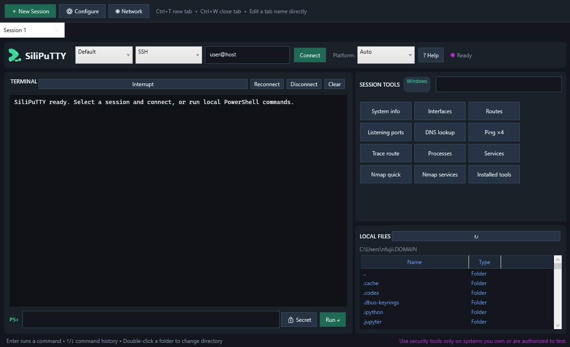
Task: Sort local files by Type column
Action: [x=485, y=262]
